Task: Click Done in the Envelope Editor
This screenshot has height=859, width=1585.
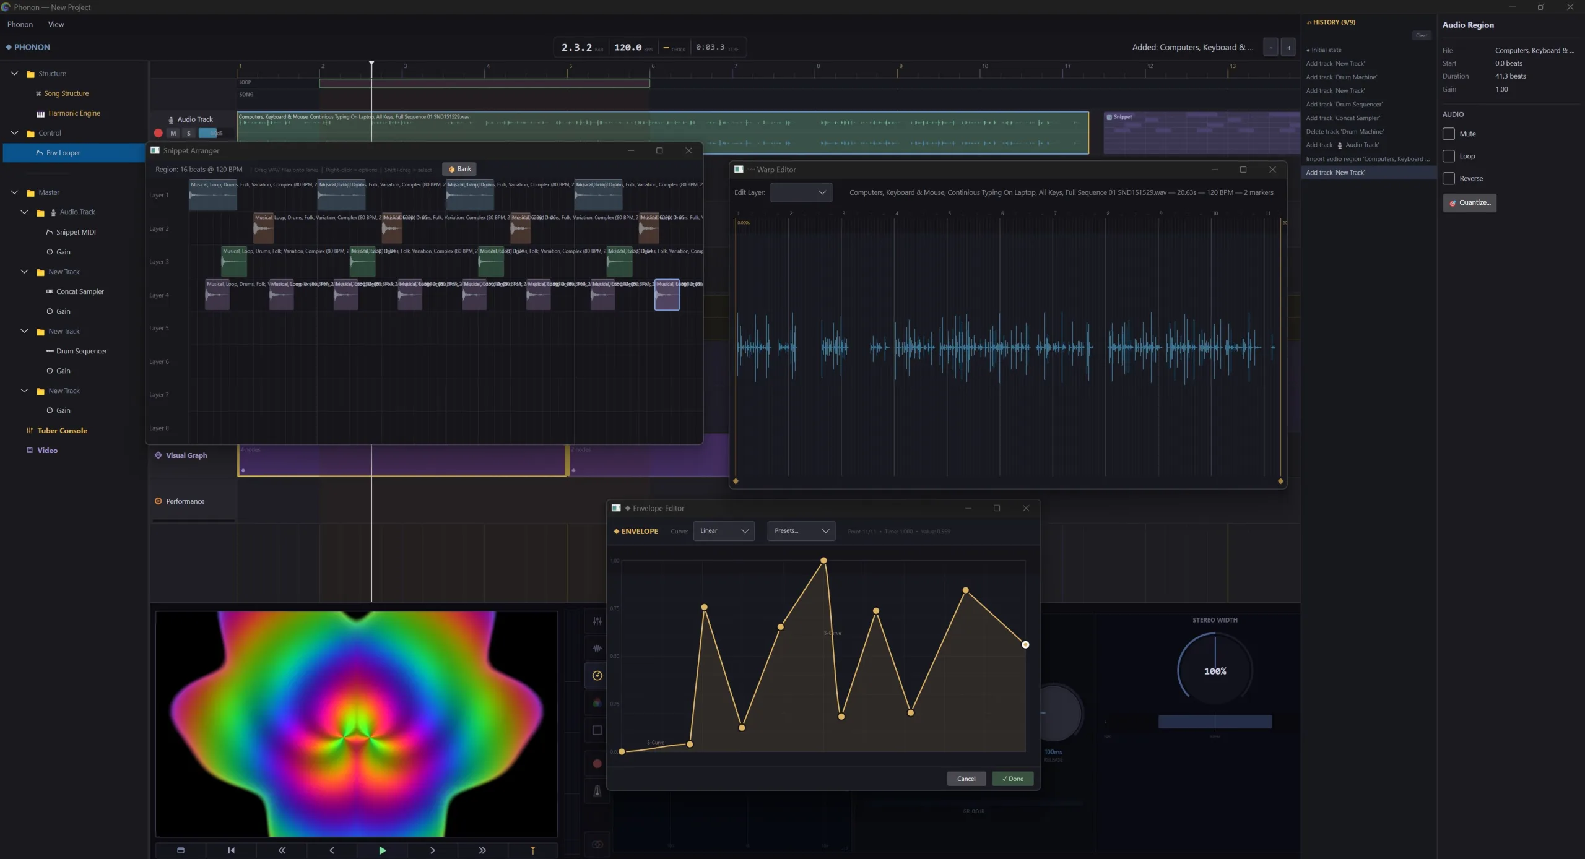Action: (1012, 779)
